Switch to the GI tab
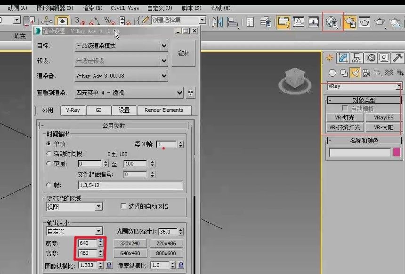Screen dimensions: 405x274 (98, 110)
